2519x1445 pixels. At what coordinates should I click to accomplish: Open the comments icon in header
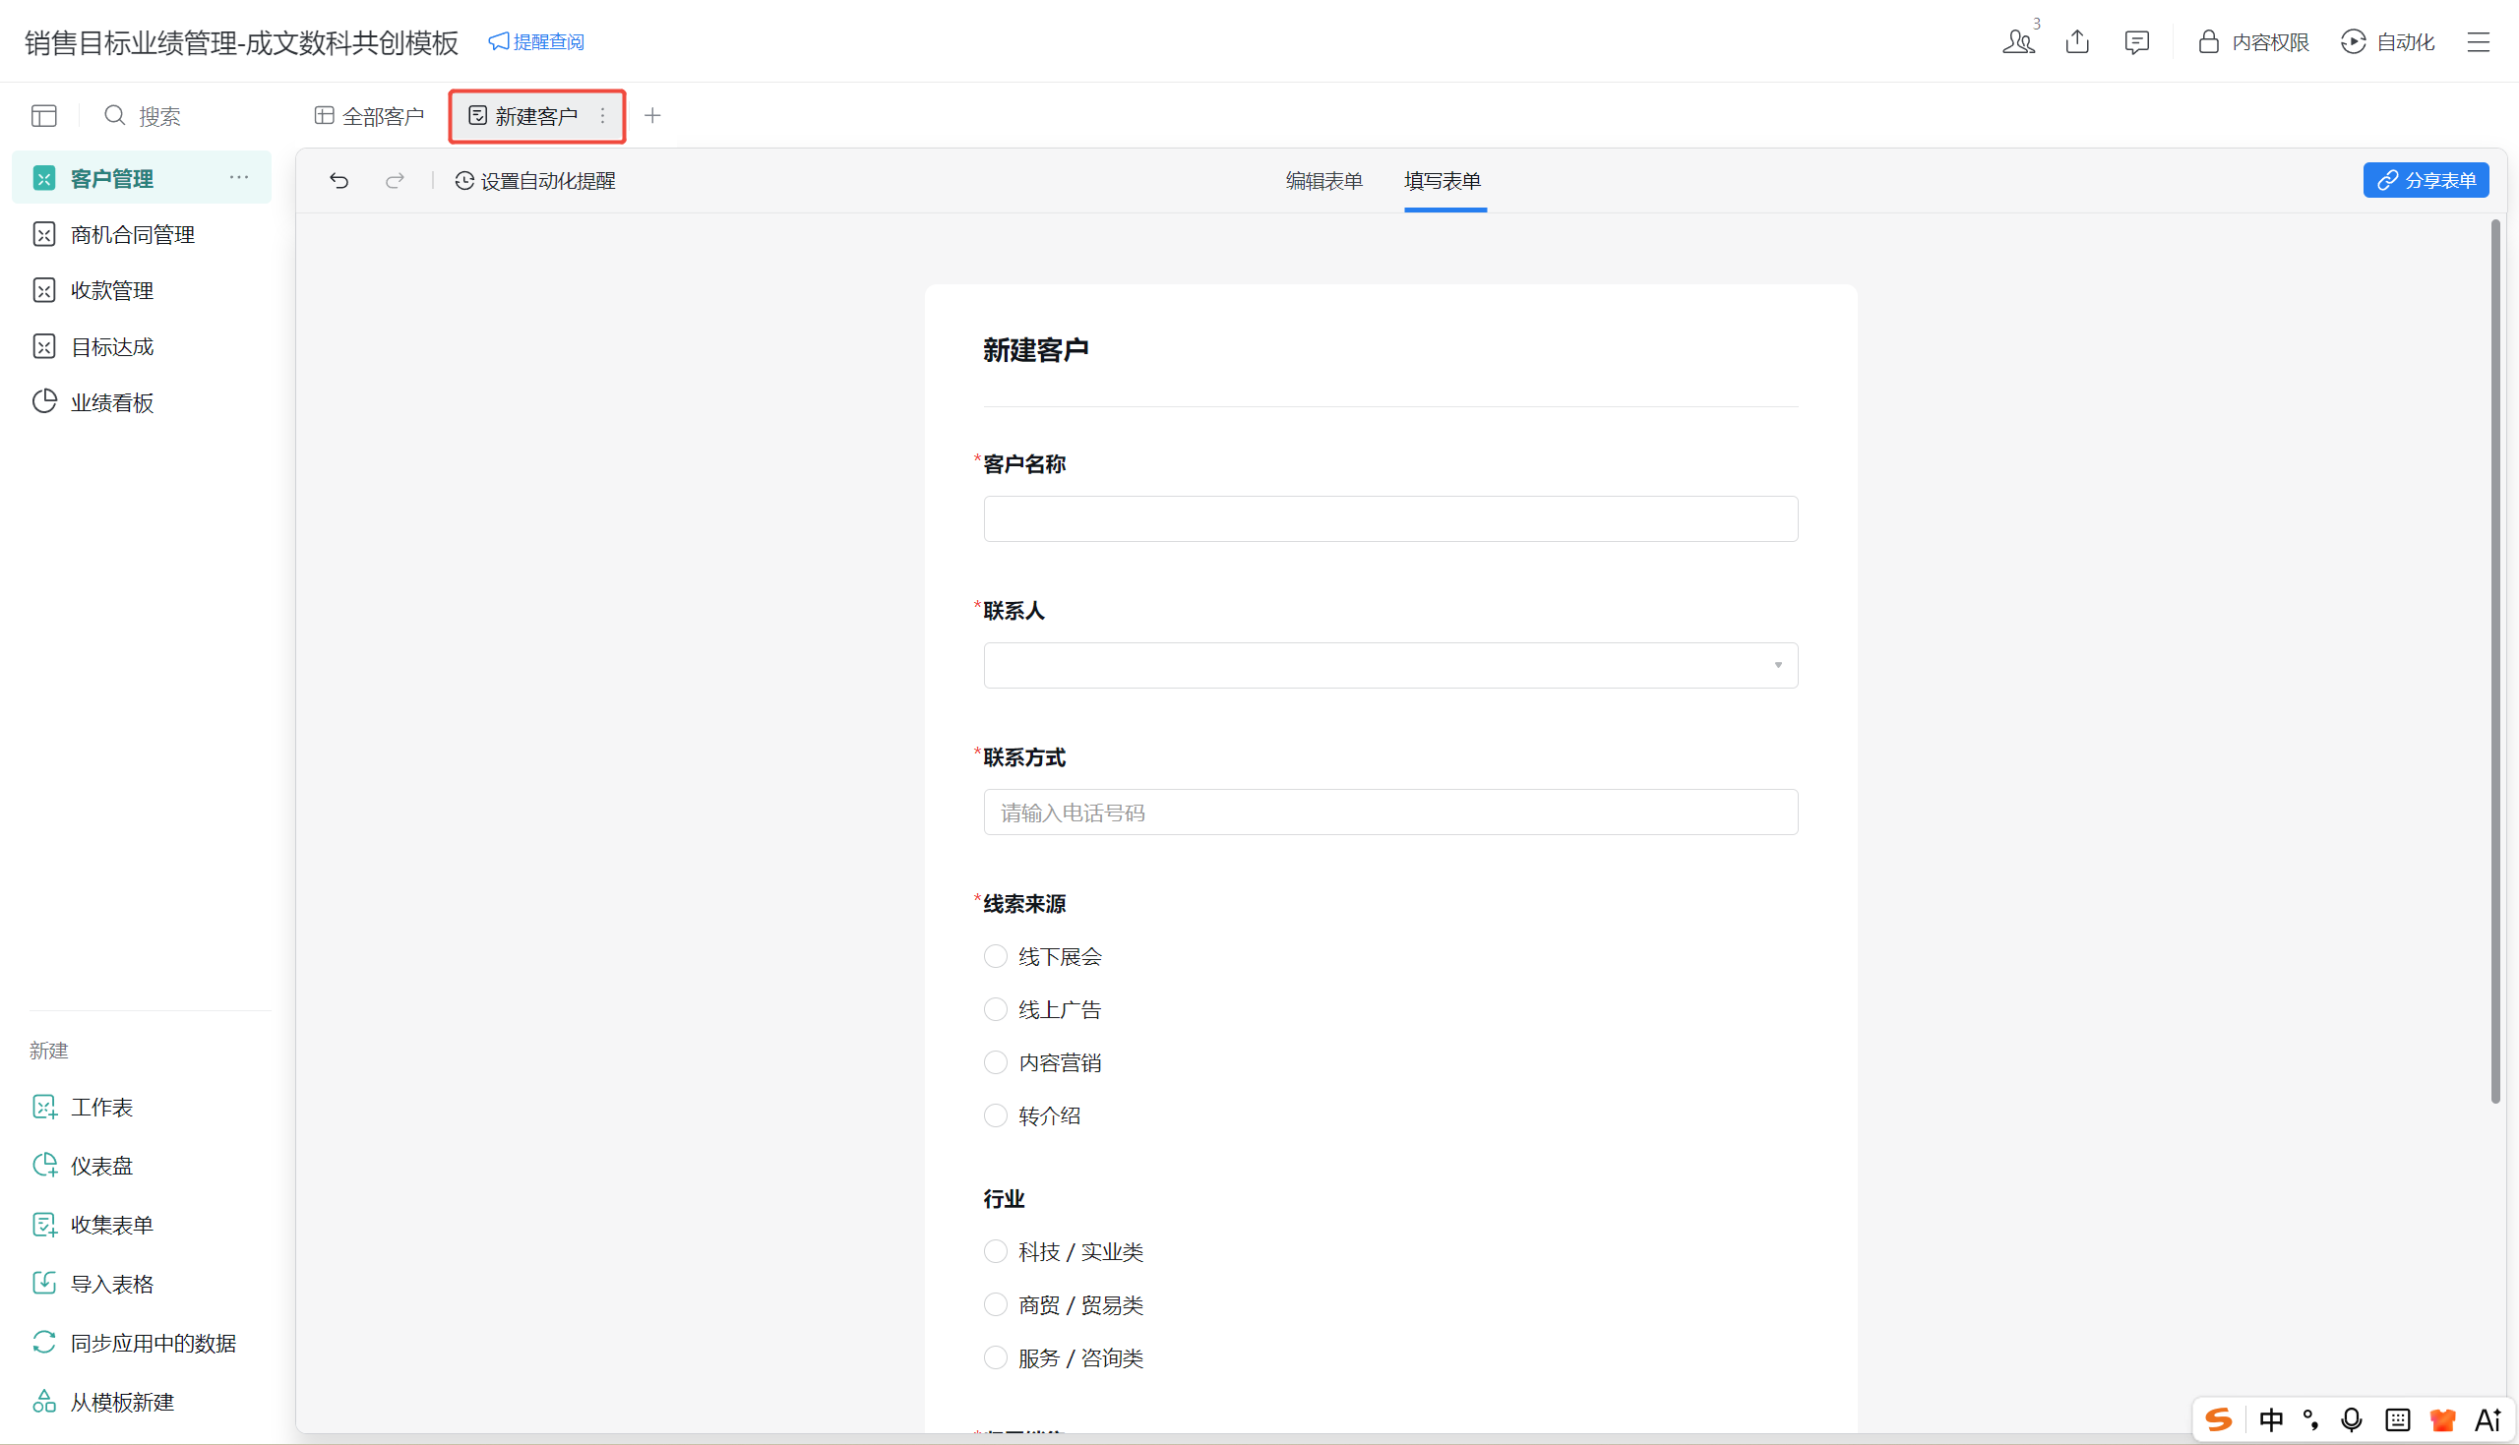[x=2137, y=41]
